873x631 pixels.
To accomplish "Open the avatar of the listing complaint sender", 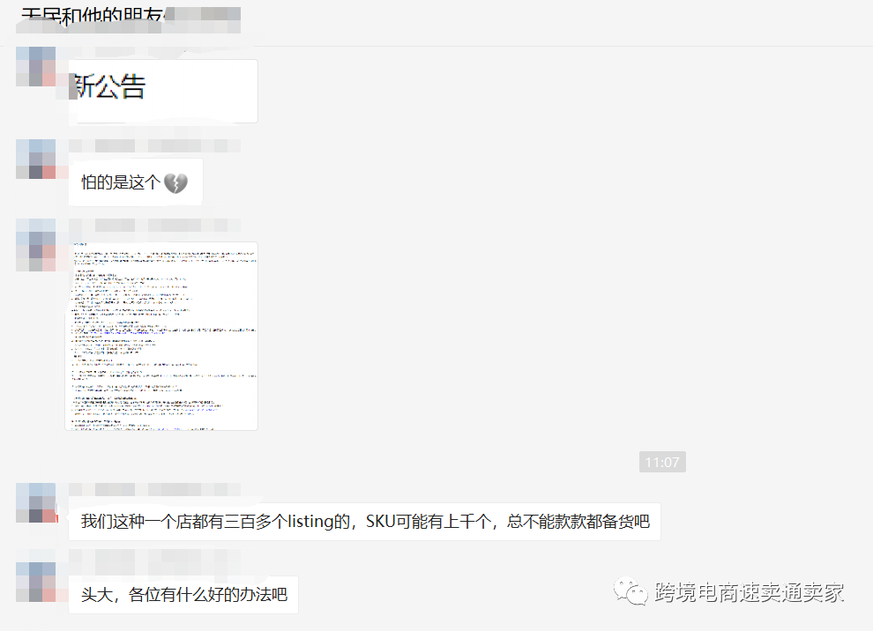I will click(x=35, y=502).
